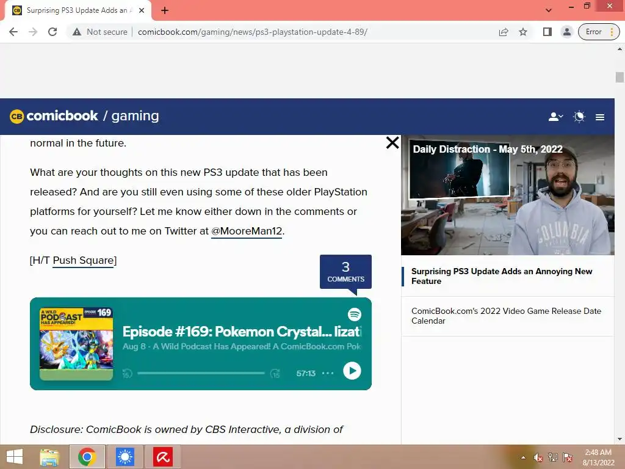Open a new browser tab
625x469 pixels.
165,11
